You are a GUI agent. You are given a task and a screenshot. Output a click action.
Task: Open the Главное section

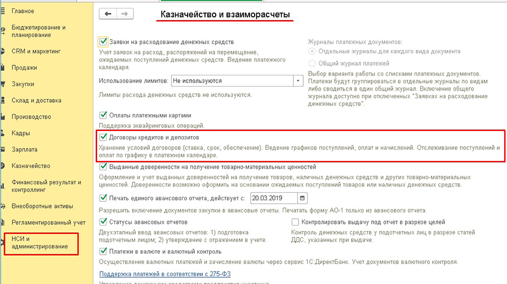[23, 11]
